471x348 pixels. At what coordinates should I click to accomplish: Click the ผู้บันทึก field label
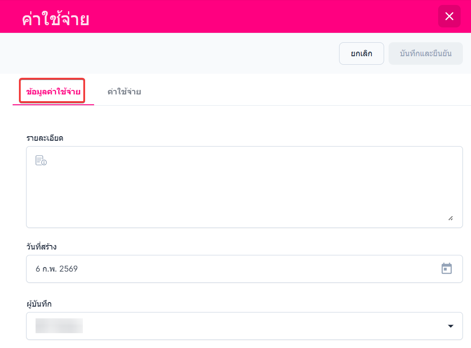[x=39, y=304]
